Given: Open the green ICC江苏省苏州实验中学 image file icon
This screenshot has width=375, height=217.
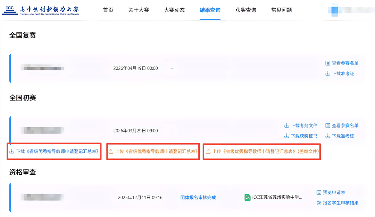Looking at the screenshot, I should [248, 198].
